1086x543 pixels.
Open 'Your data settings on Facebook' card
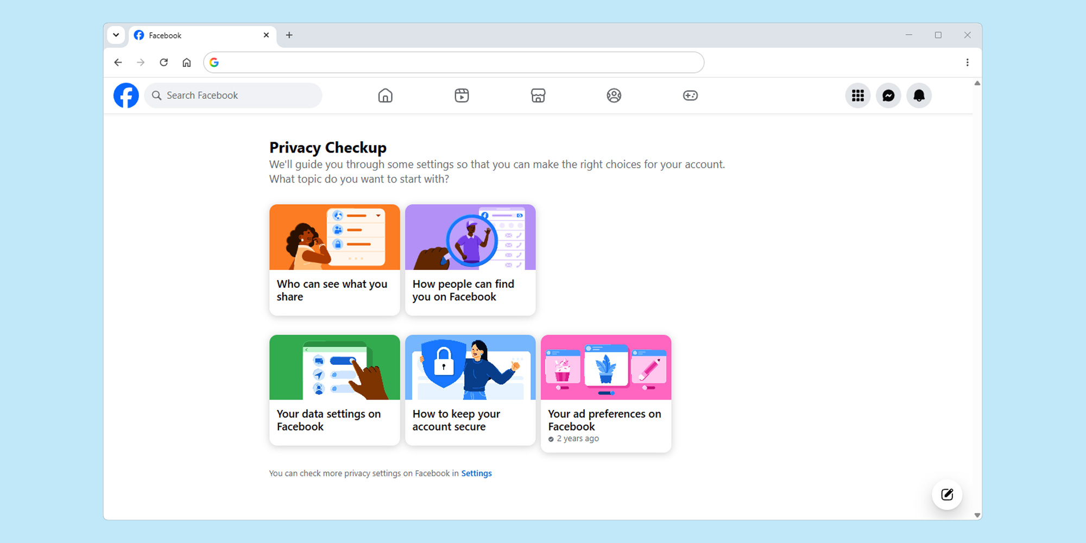334,390
